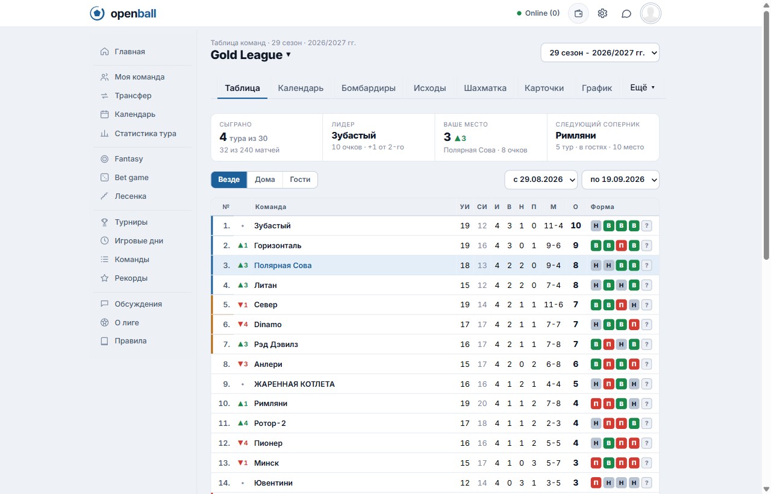
Task: Click the icon beside Fantasy
Action: 104,159
